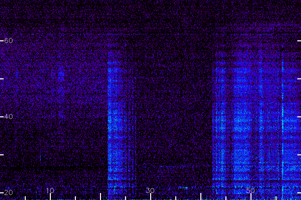Select the tick mark below the "30" label
The image size is (301, 200).
coord(151,197)
